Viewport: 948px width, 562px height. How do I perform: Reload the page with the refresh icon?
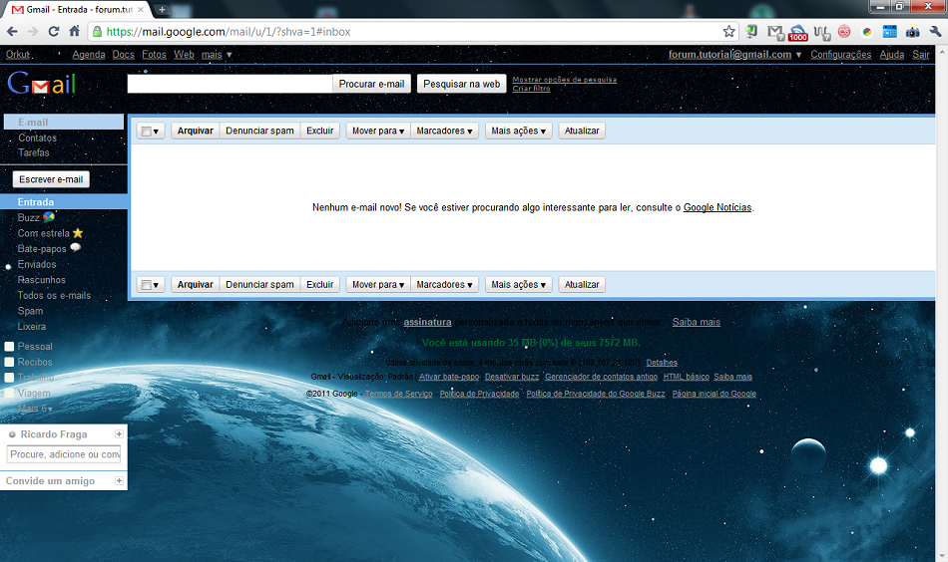pos(53,32)
